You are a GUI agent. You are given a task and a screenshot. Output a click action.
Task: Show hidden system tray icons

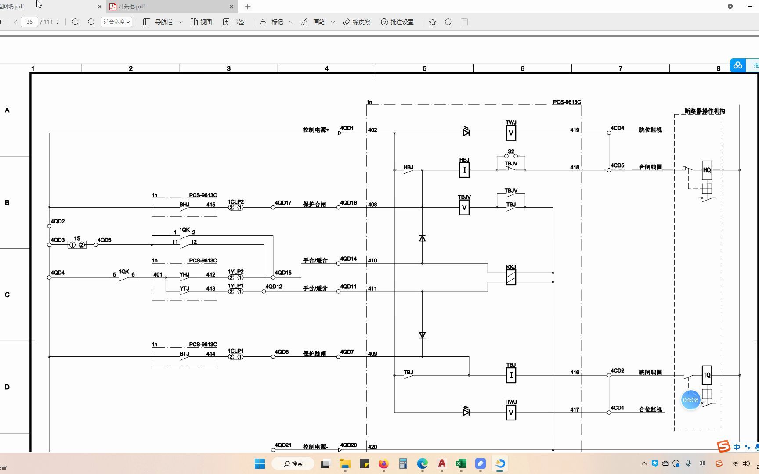[x=644, y=463]
